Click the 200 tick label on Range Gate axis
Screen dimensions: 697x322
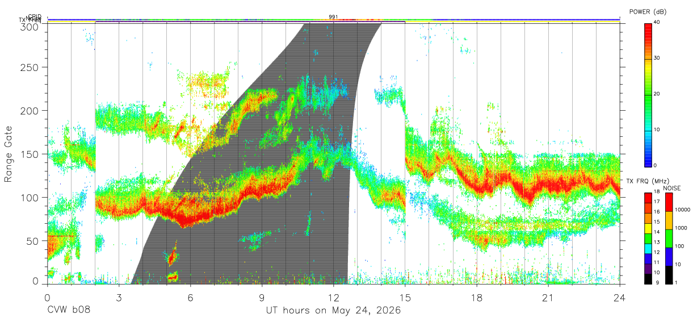point(31,111)
